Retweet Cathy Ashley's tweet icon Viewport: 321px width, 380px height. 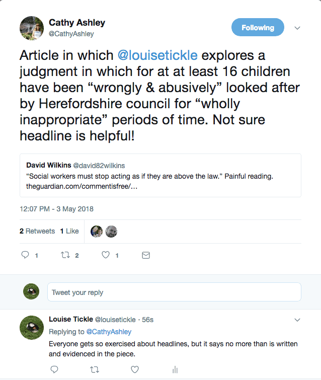[64, 255]
